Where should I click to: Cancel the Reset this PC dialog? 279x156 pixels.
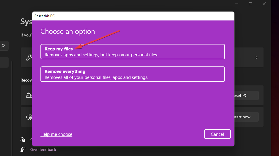pos(217,134)
